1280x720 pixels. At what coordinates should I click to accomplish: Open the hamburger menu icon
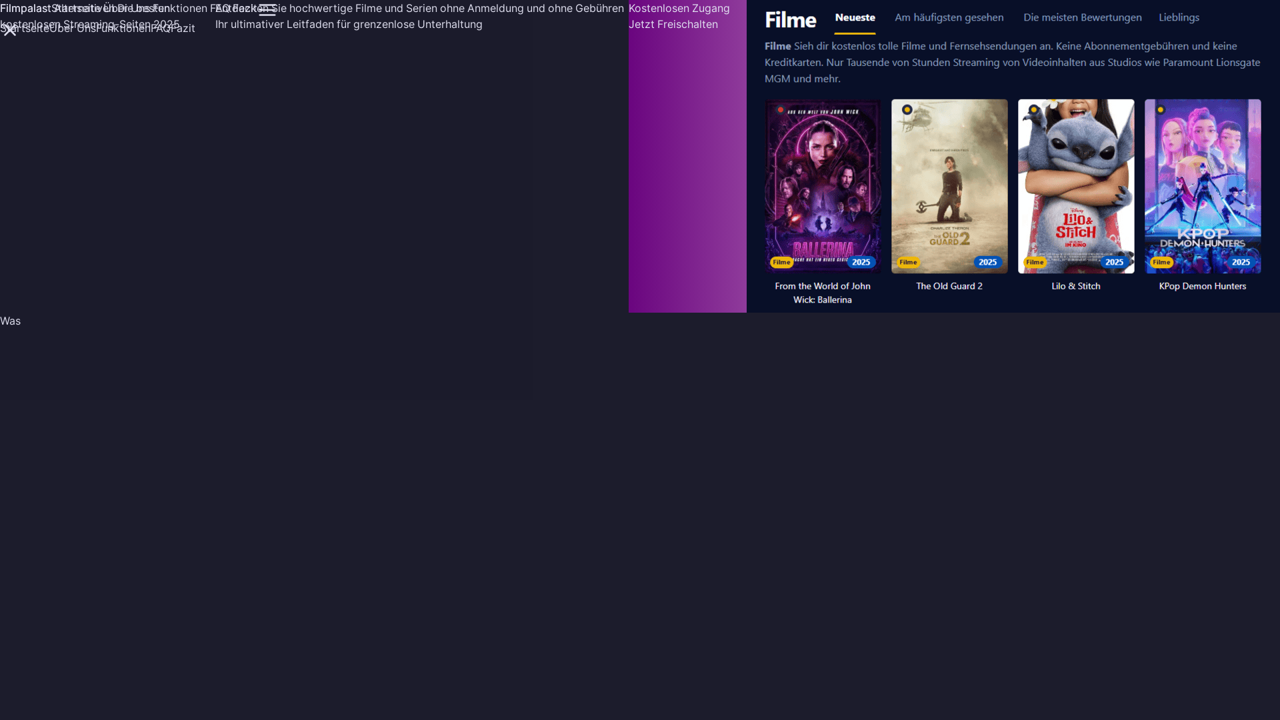coord(267,10)
